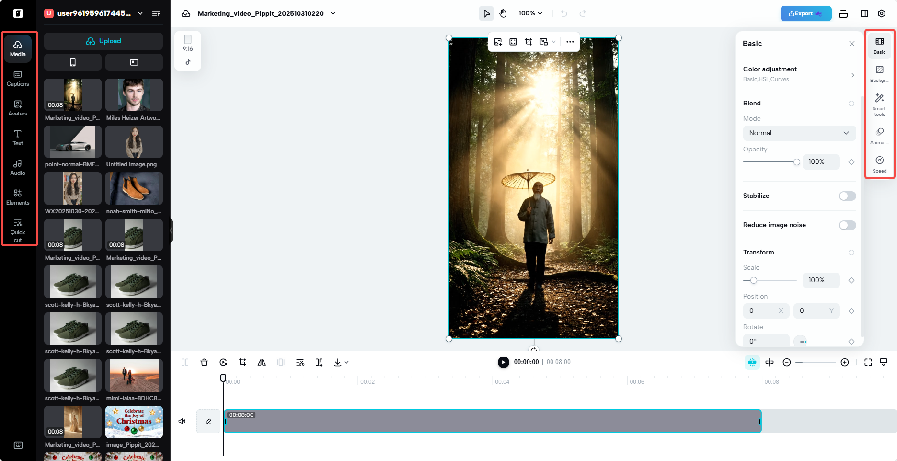Turn on Reduce image noise
Screen dimensions: 897x461
tap(847, 225)
